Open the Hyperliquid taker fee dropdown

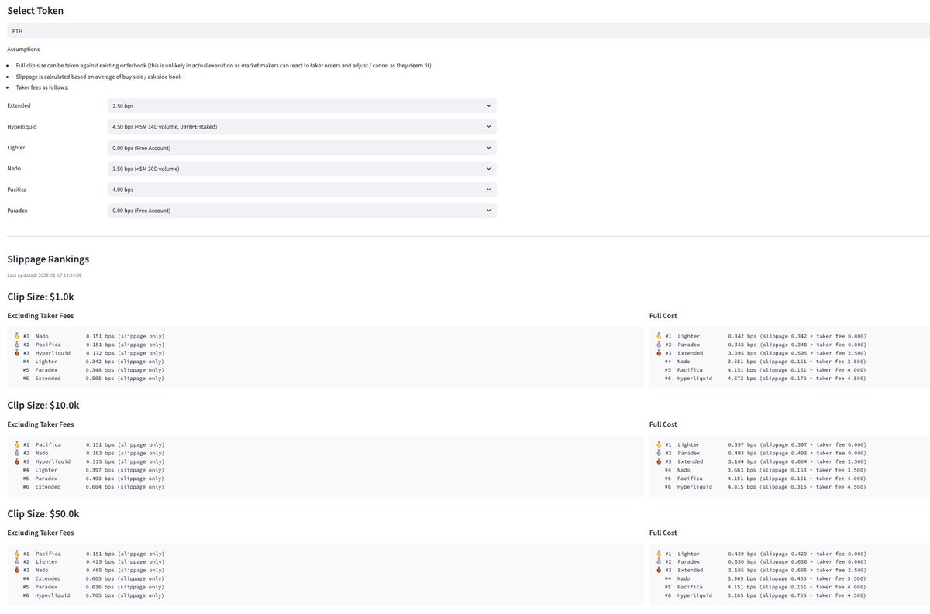(301, 126)
